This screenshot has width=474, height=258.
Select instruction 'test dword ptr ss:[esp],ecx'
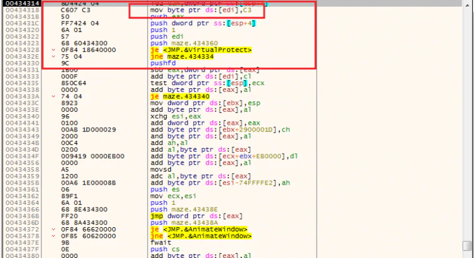click(207, 83)
